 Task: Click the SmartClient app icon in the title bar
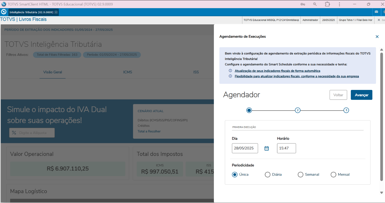[4, 4]
